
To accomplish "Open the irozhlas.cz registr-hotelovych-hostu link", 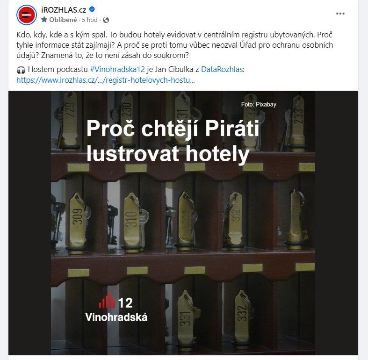I will [x=105, y=80].
